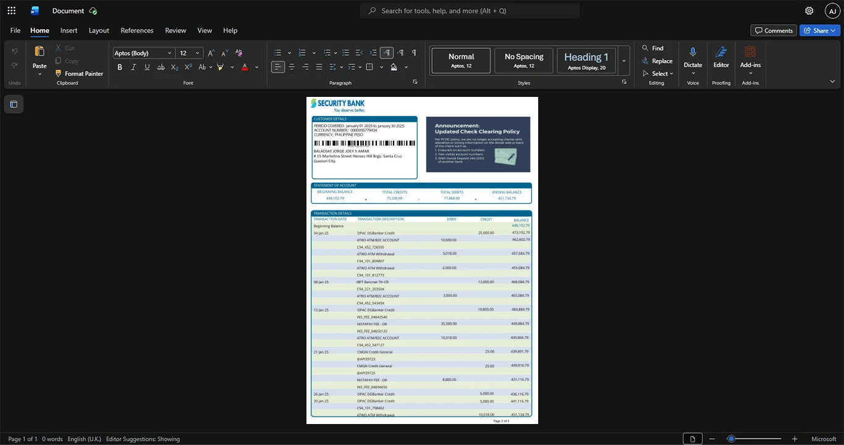The width and height of the screenshot is (844, 445).
Task: Increase paragraph indent
Action: pos(373,53)
